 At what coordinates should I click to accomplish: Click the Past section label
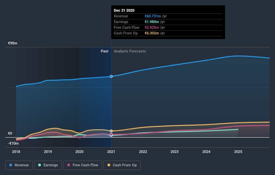[x=105, y=51]
